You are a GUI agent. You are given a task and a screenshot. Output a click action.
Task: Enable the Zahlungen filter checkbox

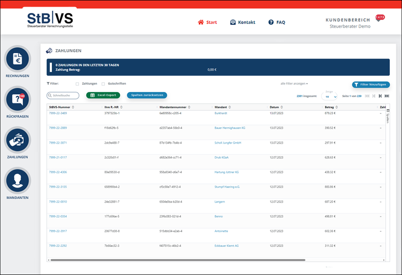pyautogui.click(x=77, y=83)
